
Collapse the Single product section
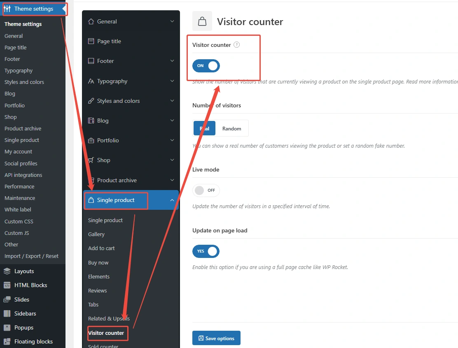[x=172, y=200]
